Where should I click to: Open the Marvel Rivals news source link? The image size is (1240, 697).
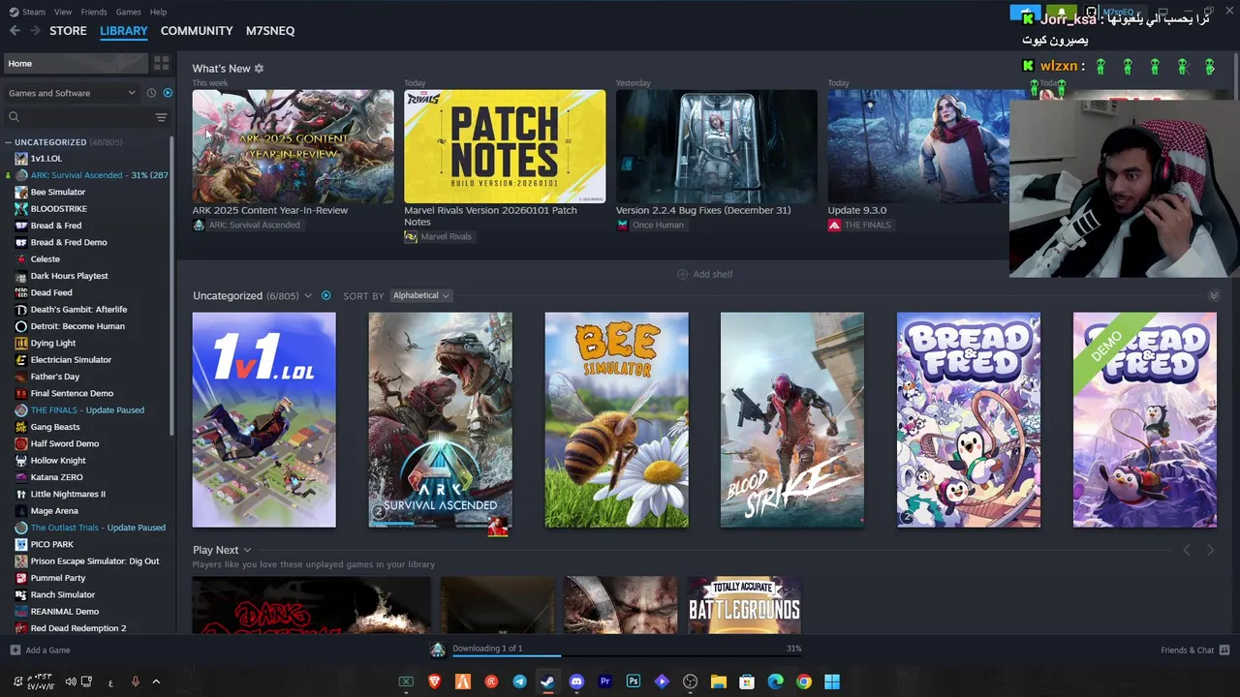coord(438,236)
